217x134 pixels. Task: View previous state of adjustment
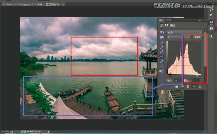[182, 87]
